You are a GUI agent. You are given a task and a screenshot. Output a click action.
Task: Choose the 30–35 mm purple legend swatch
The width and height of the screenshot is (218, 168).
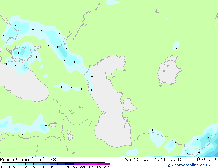coord(77,164)
